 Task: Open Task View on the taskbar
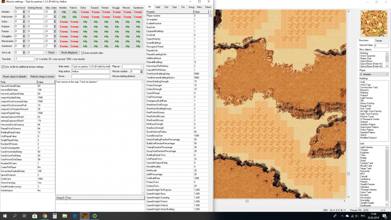(x=25, y=216)
